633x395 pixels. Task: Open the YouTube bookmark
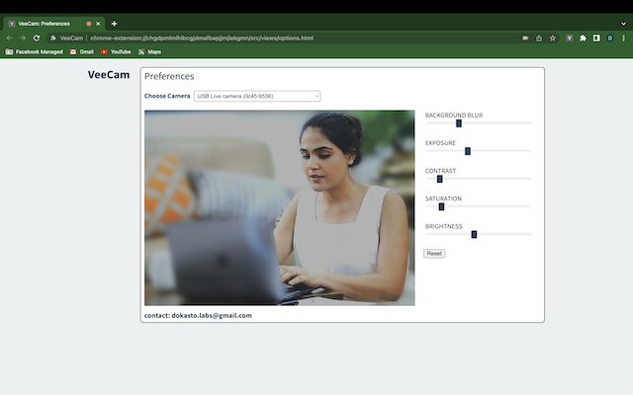116,51
